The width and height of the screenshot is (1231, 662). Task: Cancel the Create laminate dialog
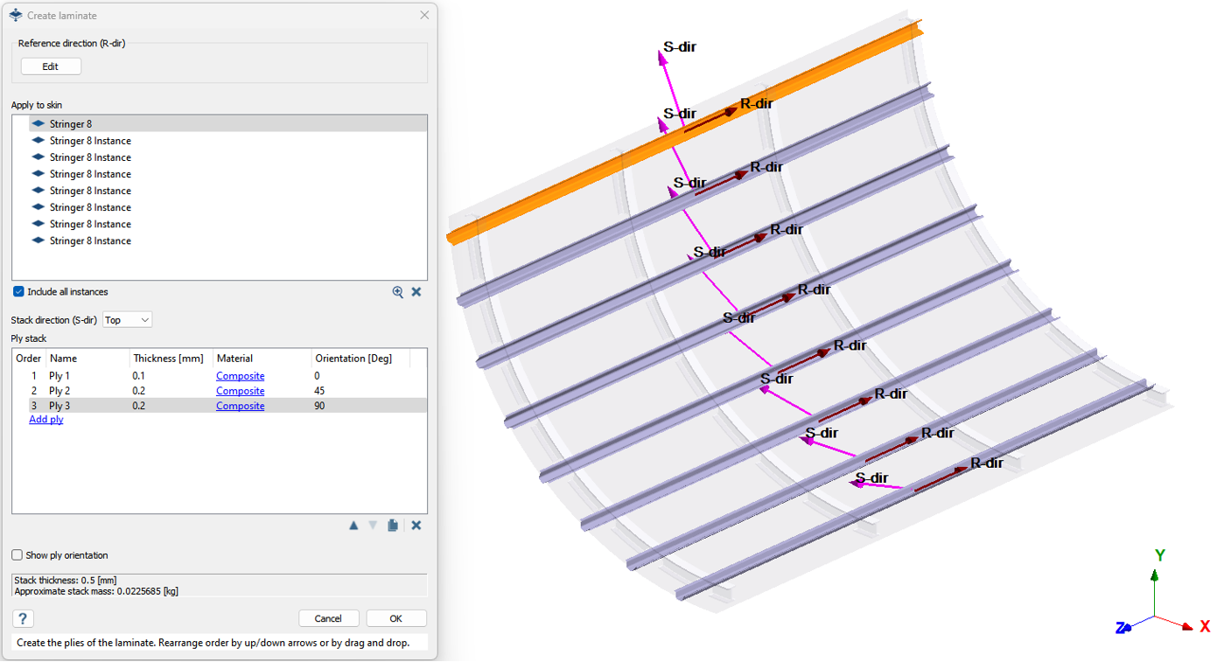point(328,618)
